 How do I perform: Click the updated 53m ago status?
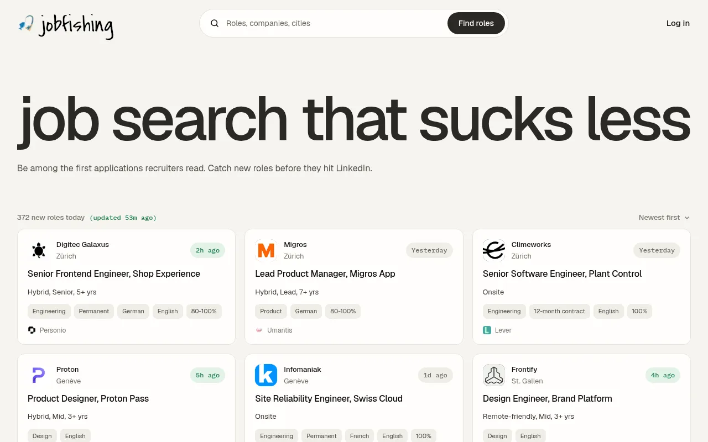click(x=123, y=218)
